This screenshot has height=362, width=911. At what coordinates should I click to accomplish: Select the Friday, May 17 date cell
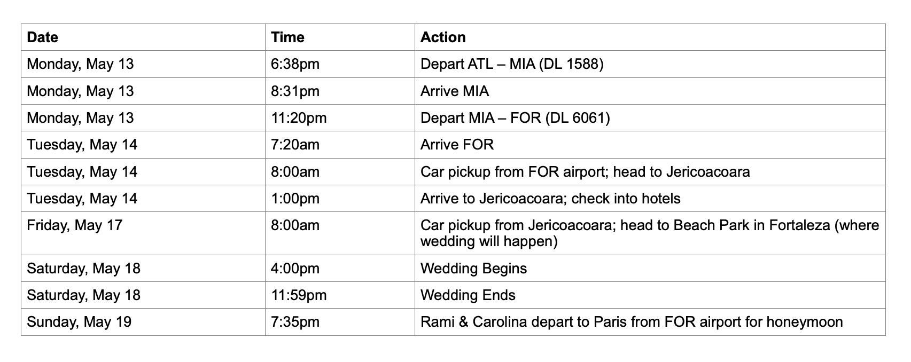point(143,233)
